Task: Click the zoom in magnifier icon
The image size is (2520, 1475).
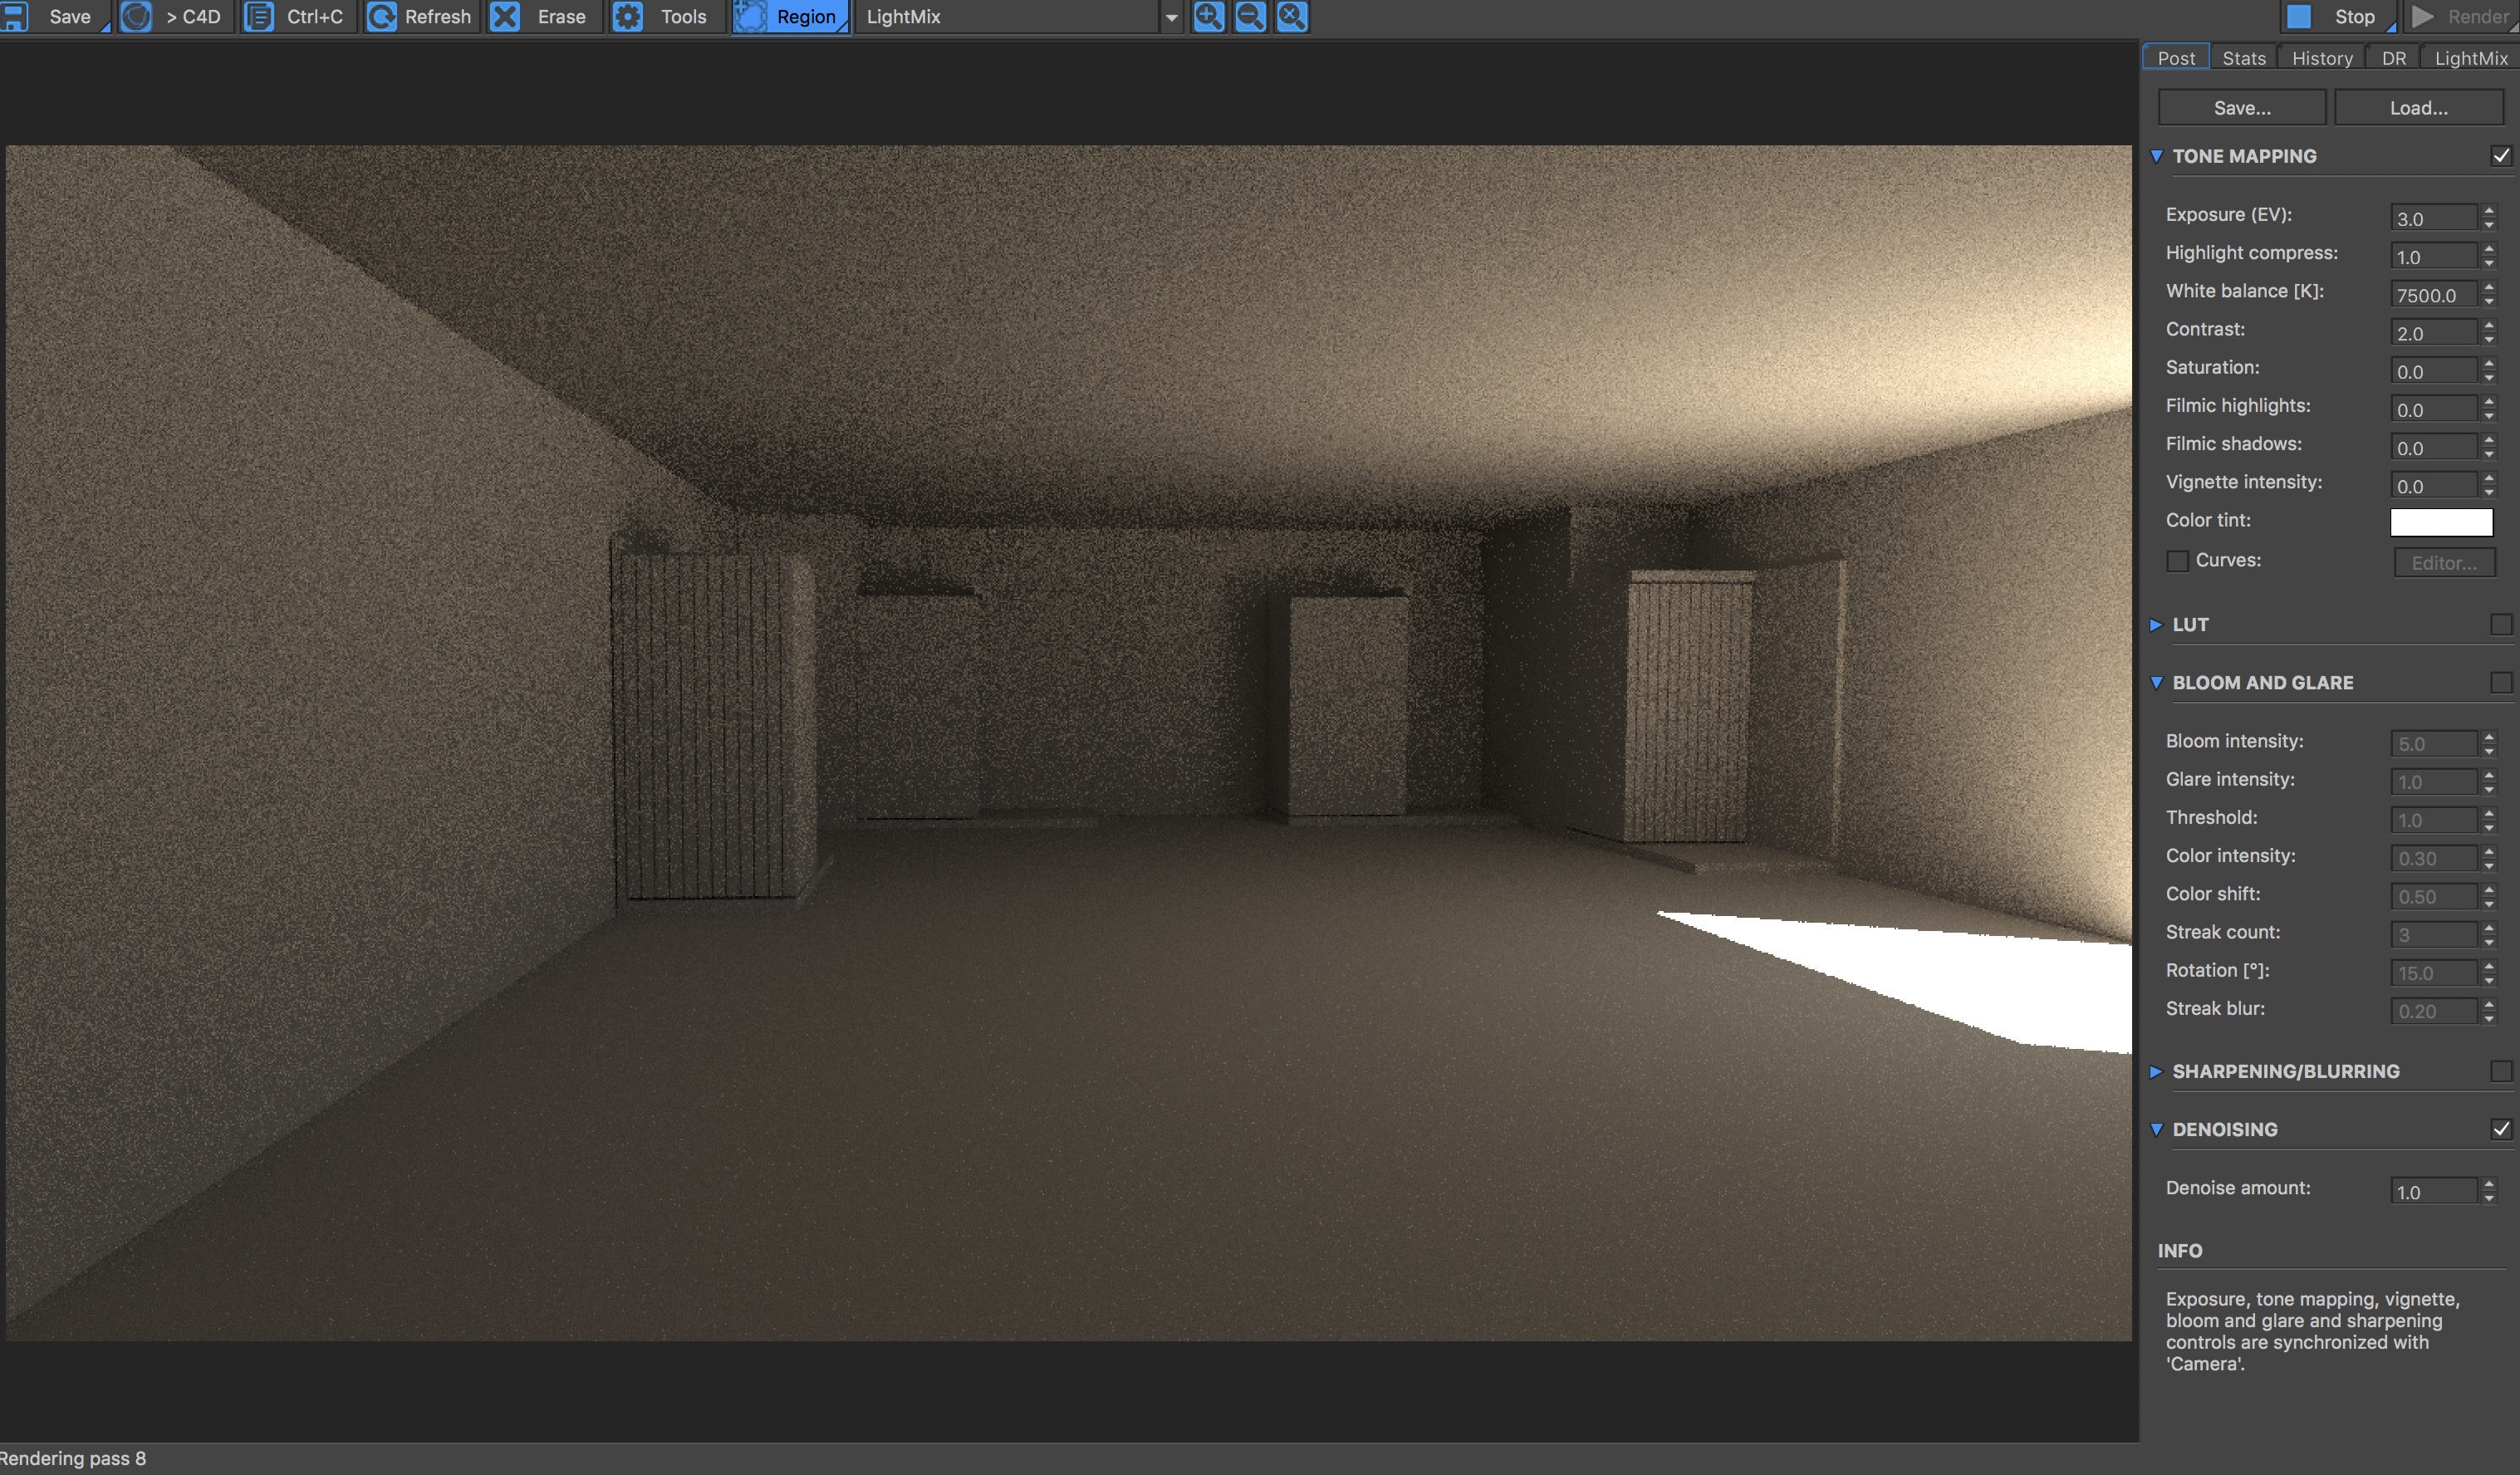Action: coord(1208,16)
